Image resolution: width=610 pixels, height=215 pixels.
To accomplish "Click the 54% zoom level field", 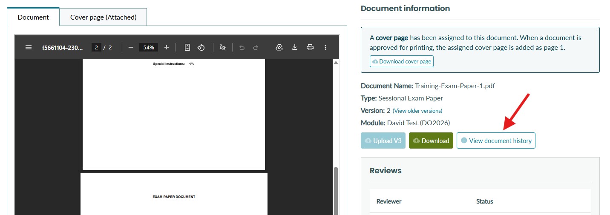I will tap(149, 47).
